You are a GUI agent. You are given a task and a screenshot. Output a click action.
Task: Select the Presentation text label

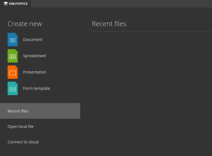click(35, 72)
